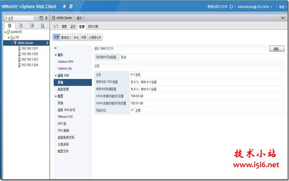Click the vSAN Cluster title text in the header
The height and width of the screenshot is (181, 289).
click(64, 18)
